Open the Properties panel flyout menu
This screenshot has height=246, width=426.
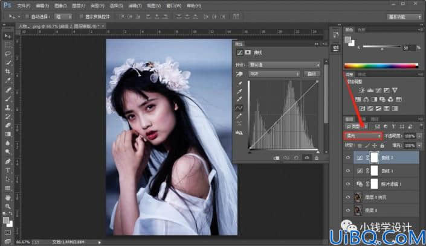click(324, 44)
